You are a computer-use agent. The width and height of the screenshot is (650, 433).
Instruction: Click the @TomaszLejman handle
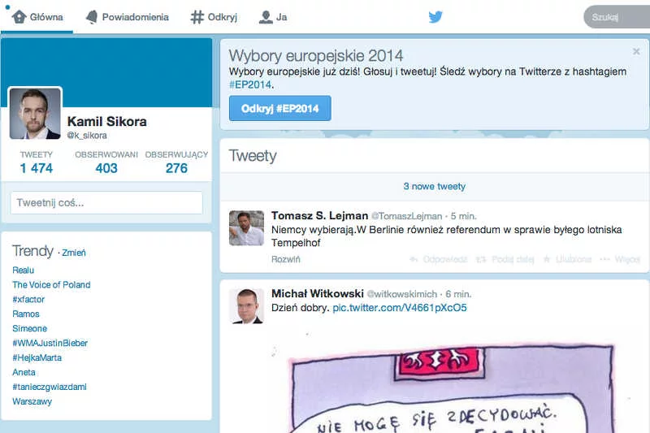(407, 216)
